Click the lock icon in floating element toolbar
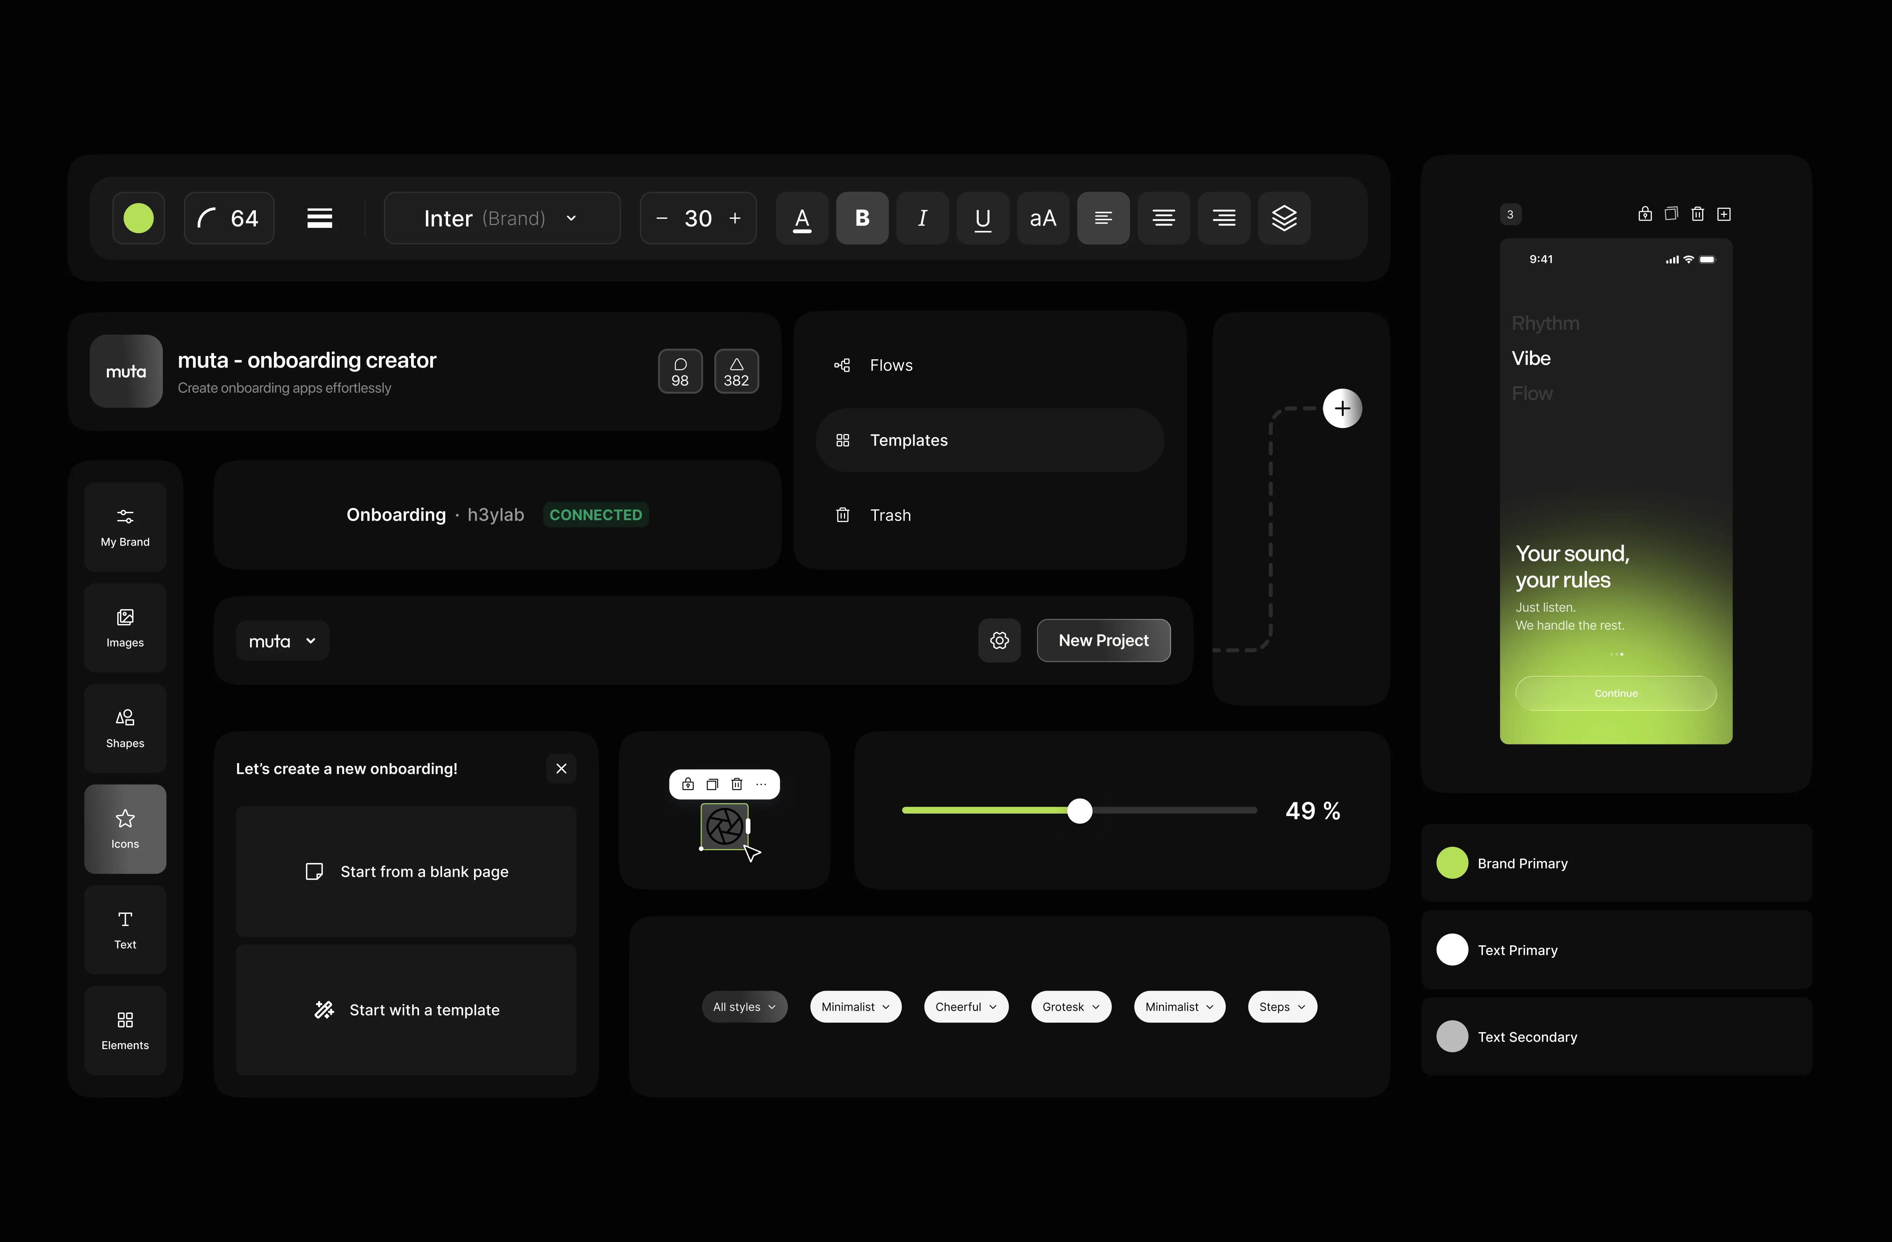This screenshot has width=1892, height=1242. (x=688, y=784)
